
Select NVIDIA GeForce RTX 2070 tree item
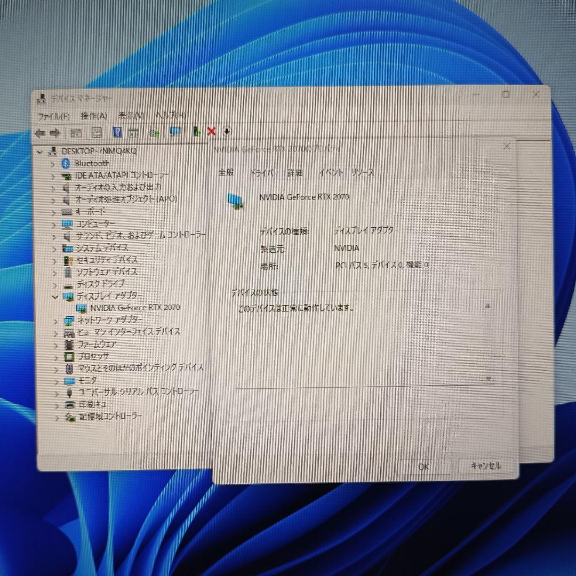coord(135,308)
